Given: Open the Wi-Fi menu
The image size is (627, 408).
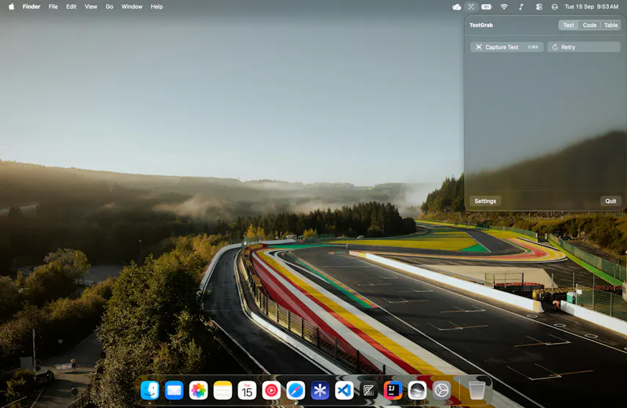Looking at the screenshot, I should click(x=504, y=7).
